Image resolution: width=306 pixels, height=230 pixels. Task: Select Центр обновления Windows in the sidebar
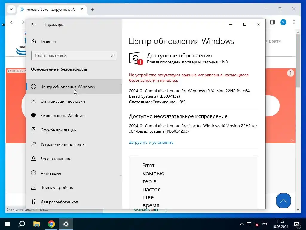[x=74, y=87]
